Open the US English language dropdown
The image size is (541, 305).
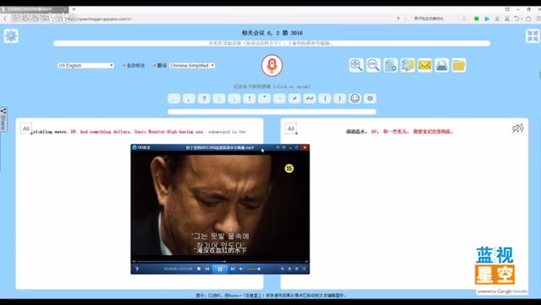[x=85, y=65]
